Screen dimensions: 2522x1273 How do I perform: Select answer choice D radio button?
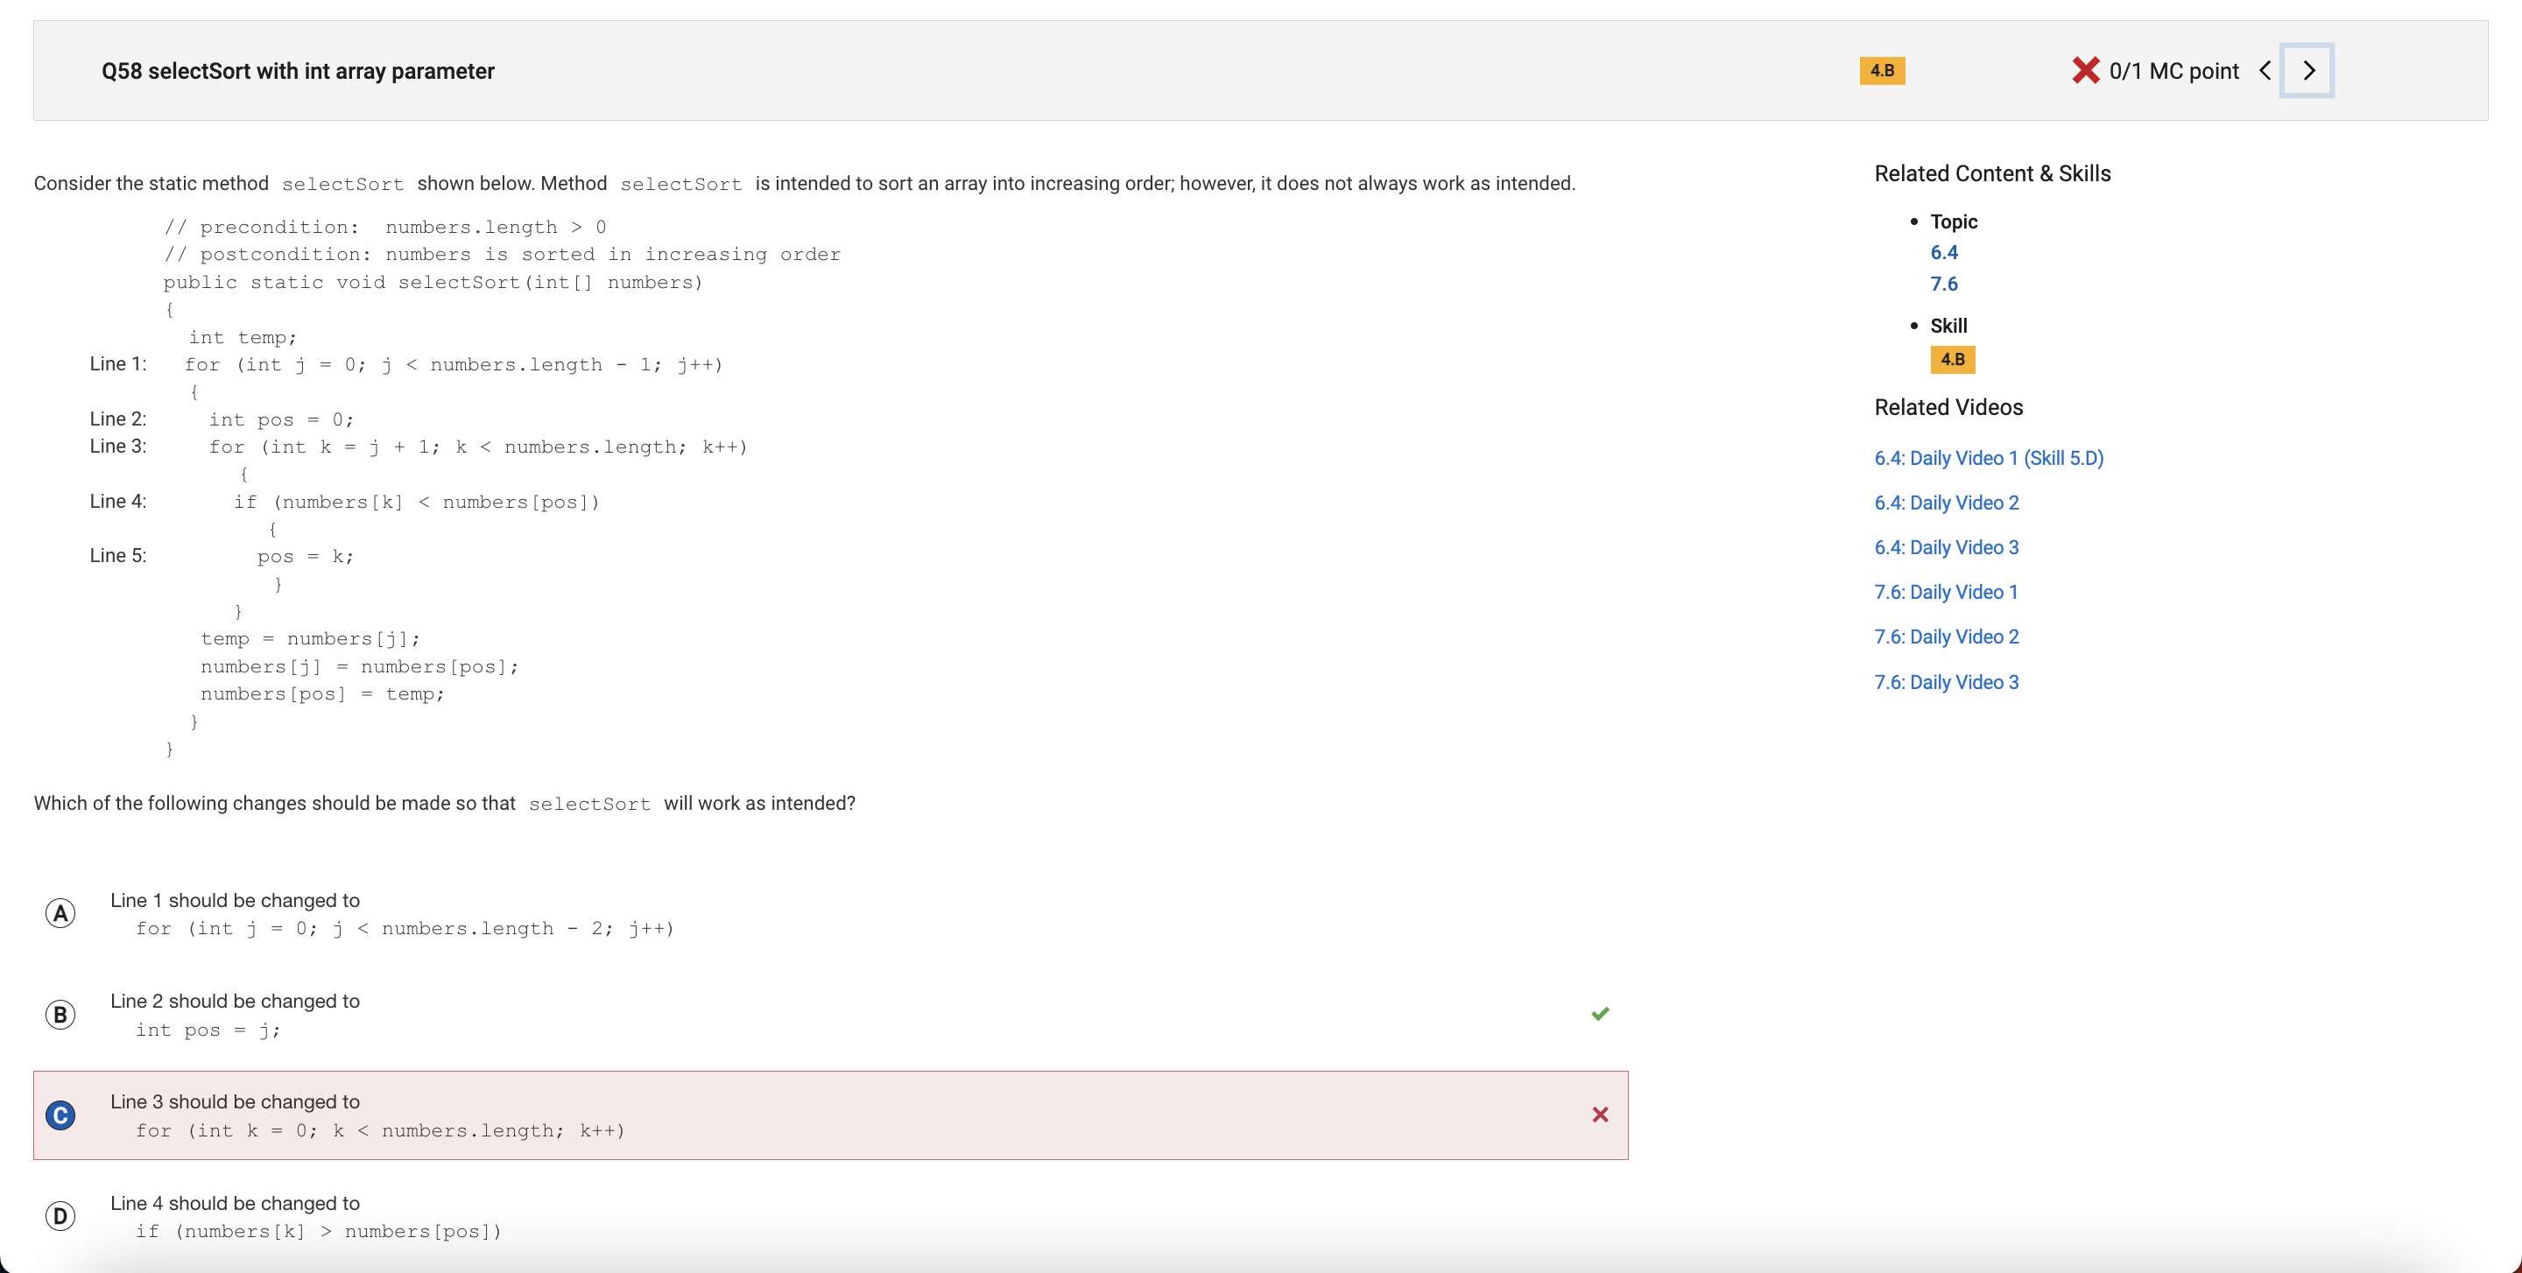pyautogui.click(x=60, y=1216)
